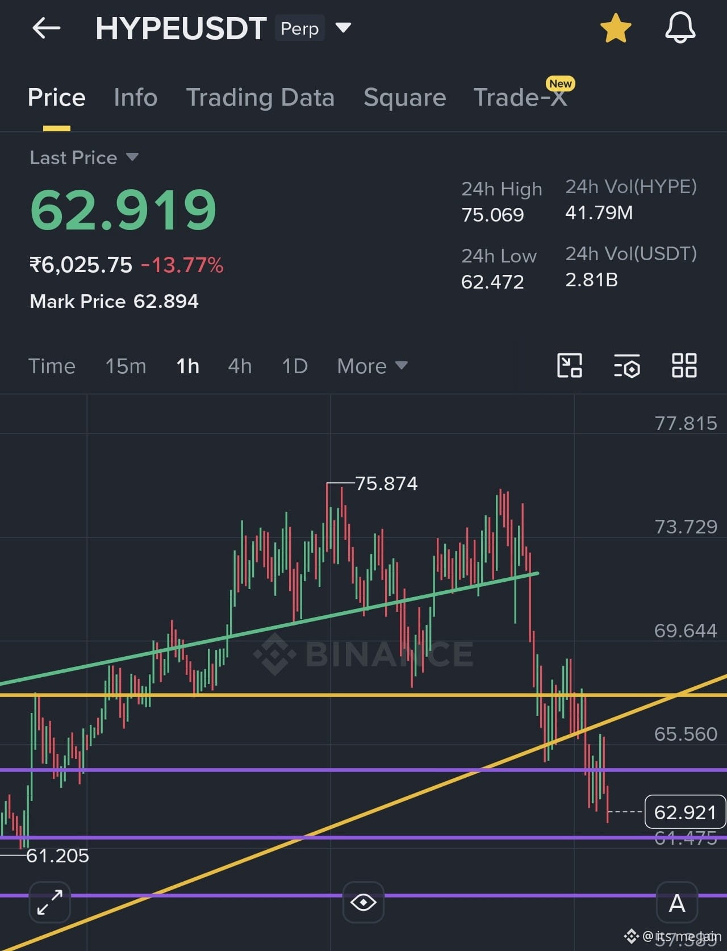This screenshot has width=727, height=951.
Task: Open the chart drawing tools icon
Action: tap(570, 365)
